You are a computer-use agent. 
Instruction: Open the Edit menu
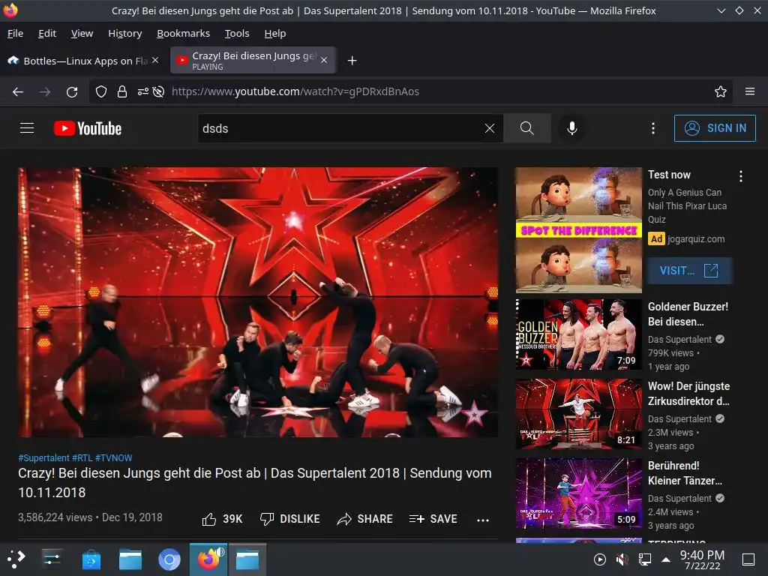click(x=47, y=33)
